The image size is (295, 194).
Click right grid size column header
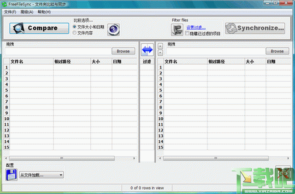pyautogui.click(x=255, y=61)
